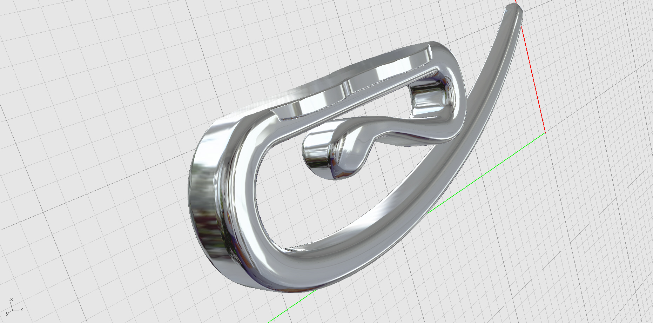Click the y label on axis gizmo
653x323 pixels.
coord(7,313)
